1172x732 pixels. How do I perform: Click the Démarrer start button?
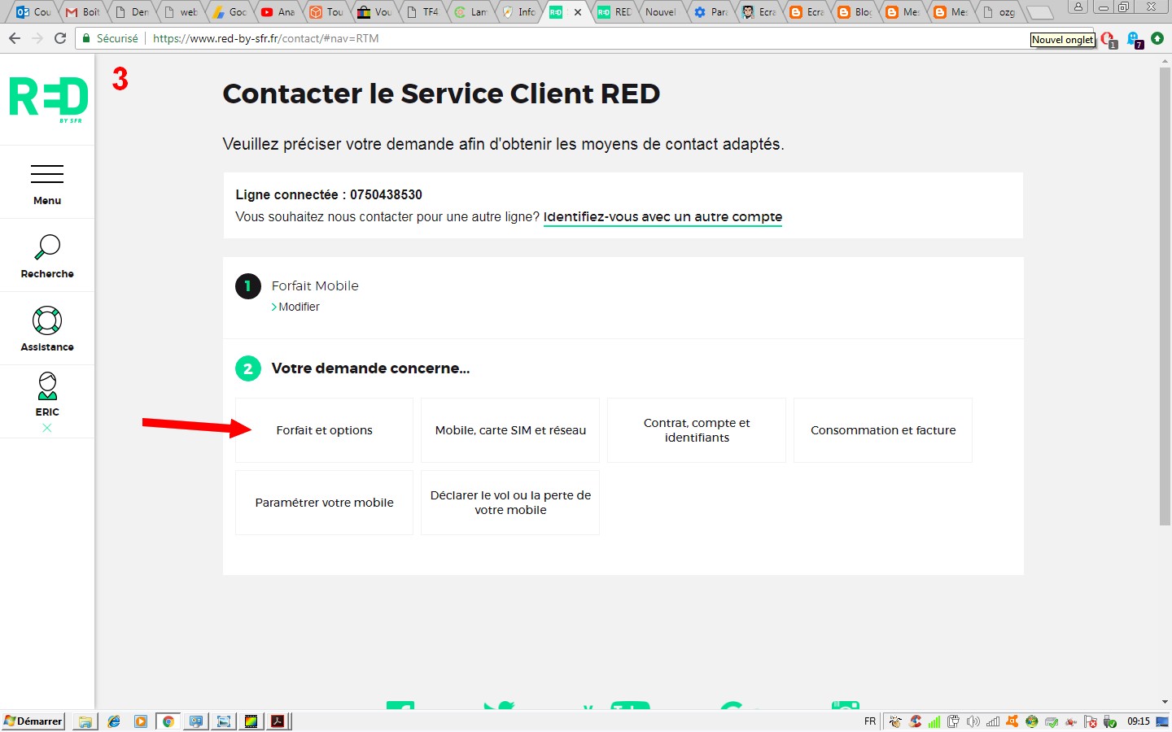[x=33, y=721]
